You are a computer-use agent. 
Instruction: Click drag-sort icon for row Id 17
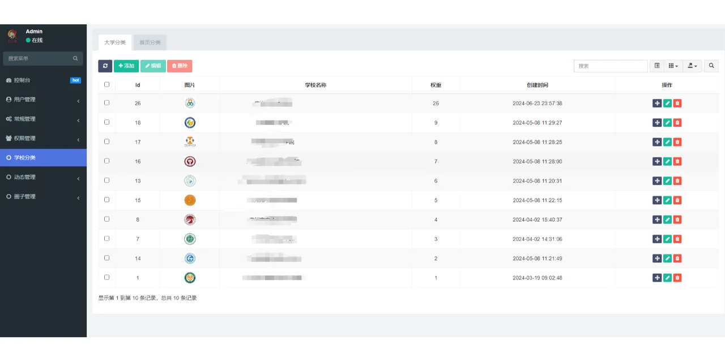657,142
